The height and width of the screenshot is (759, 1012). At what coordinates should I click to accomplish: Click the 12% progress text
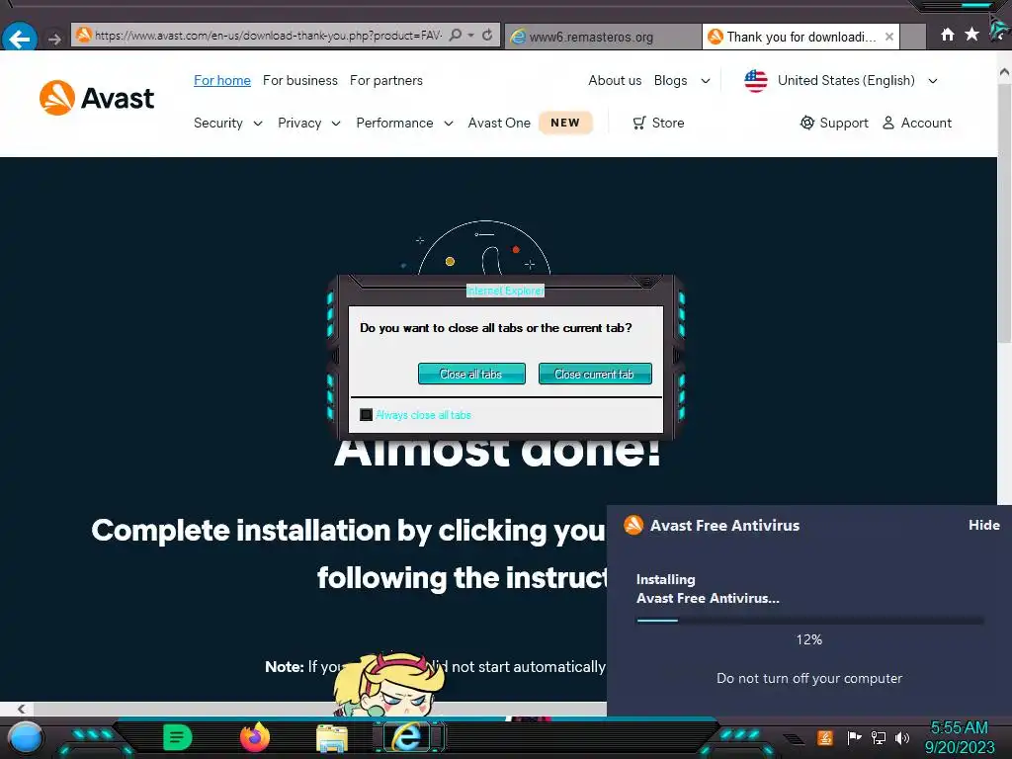[808, 639]
